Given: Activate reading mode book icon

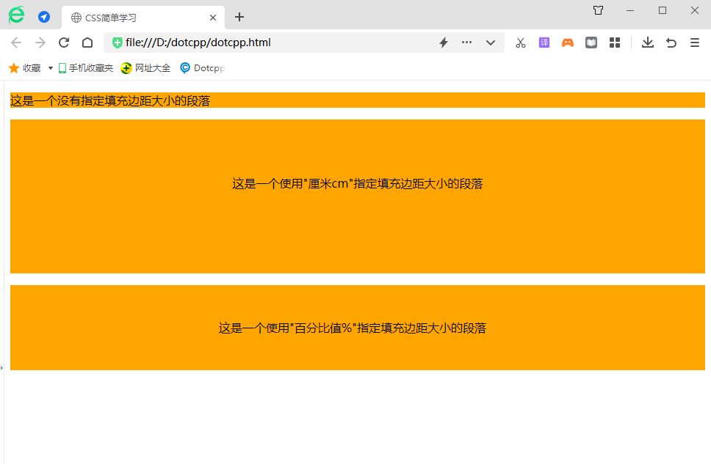Looking at the screenshot, I should (x=591, y=43).
